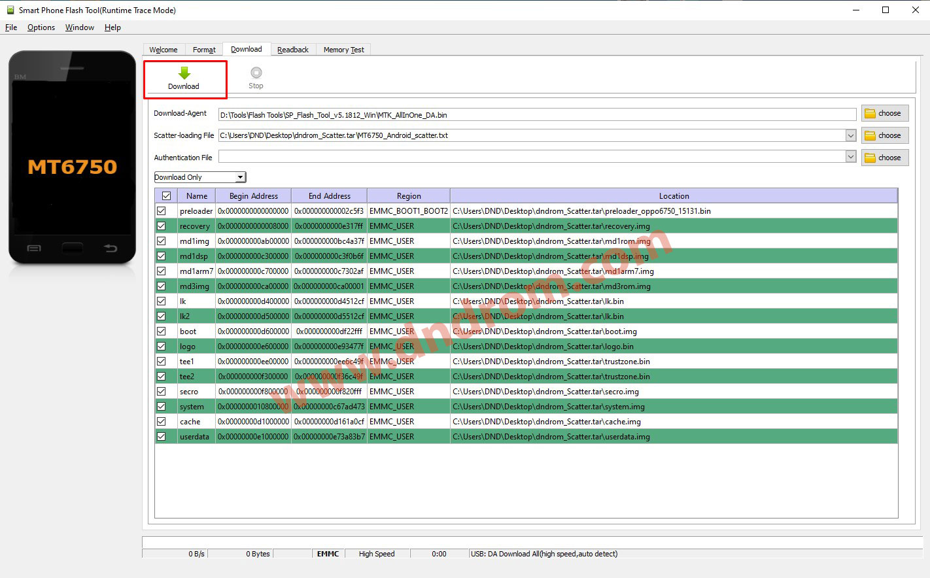Expand the Authentication File dropdown arrow
The image size is (930, 578).
[852, 156]
